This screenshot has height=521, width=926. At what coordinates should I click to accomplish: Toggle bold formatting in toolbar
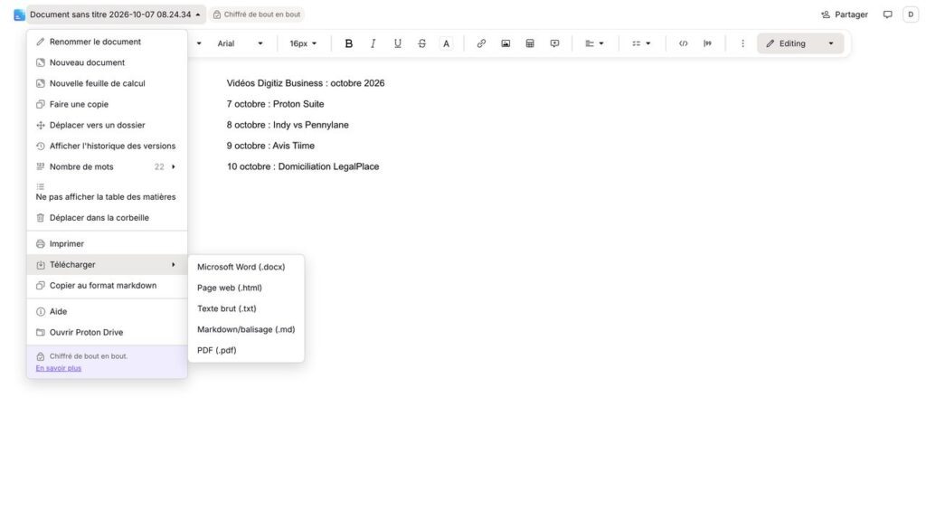click(x=348, y=43)
